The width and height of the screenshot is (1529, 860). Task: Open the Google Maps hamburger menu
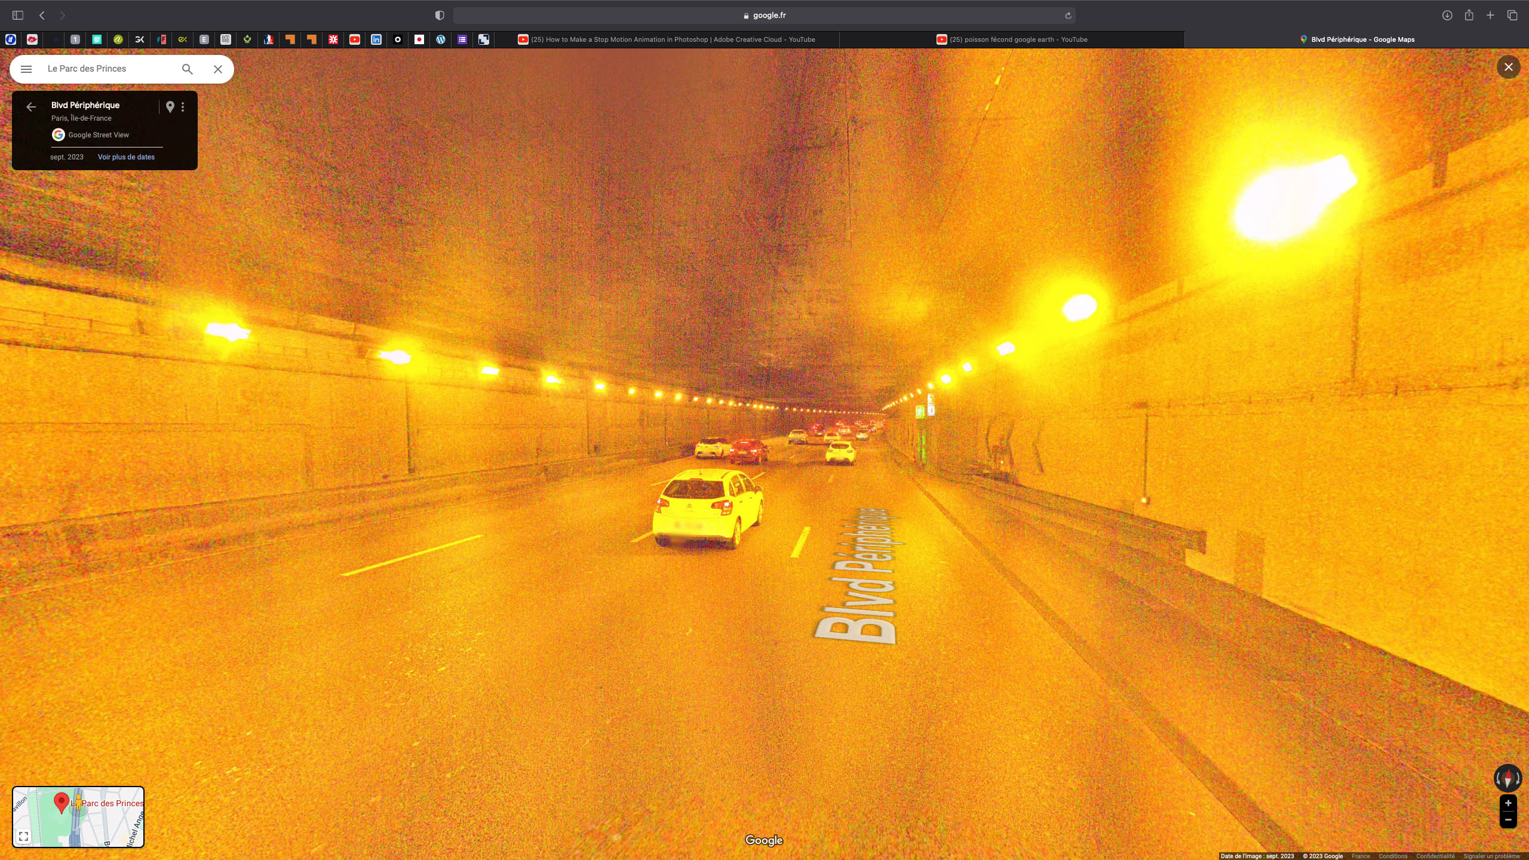26,69
